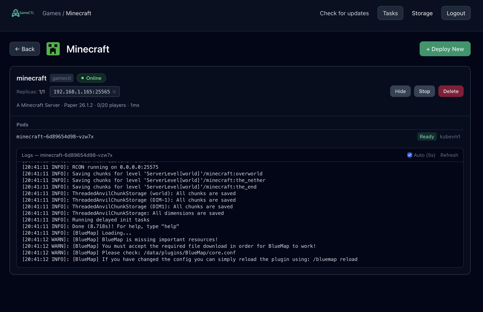483x312 pixels.
Task: Log out with the Logout button
Action: [456, 13]
